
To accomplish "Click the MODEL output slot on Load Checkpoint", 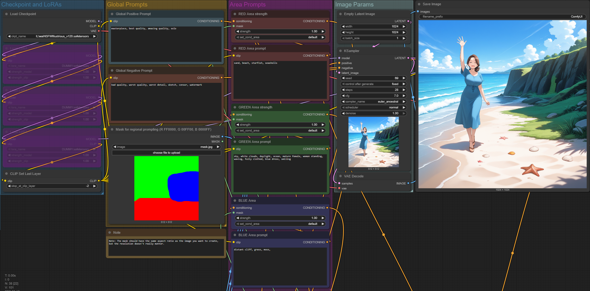I will [x=99, y=21].
